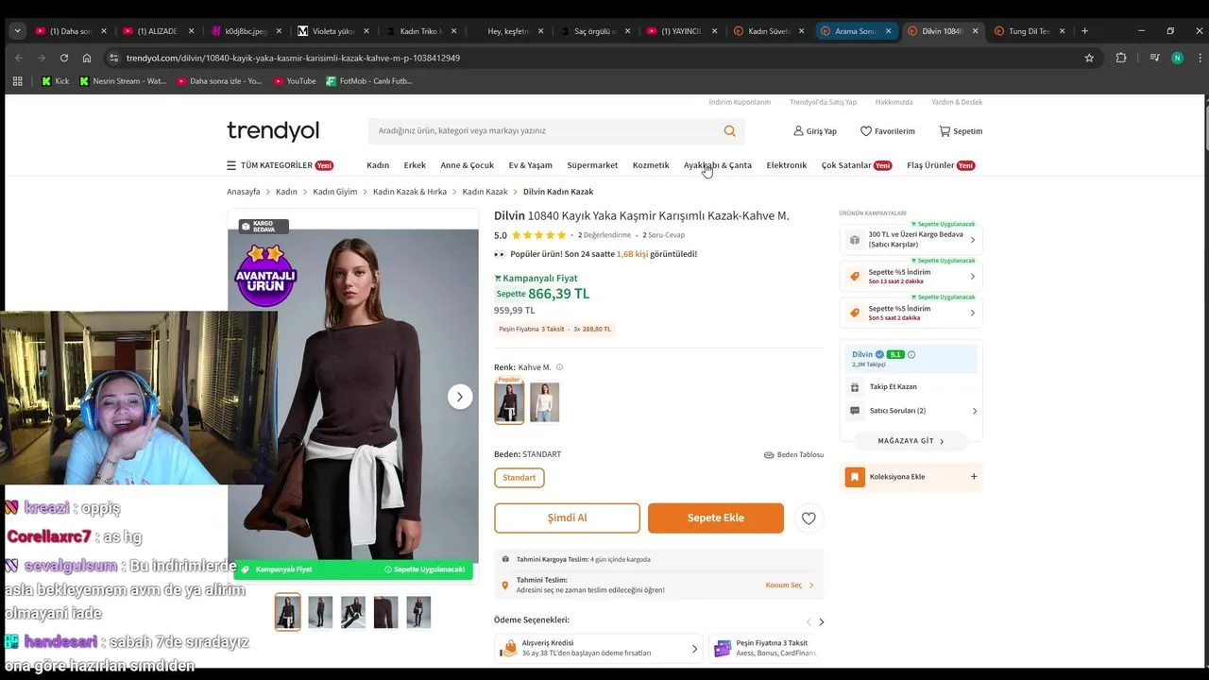The height and width of the screenshot is (680, 1209).
Task: Show next product image with arrow
Action: click(459, 397)
